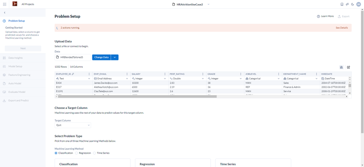The height and width of the screenshot is (167, 364).
Task: Click the Learn More help icon
Action: (318, 16)
